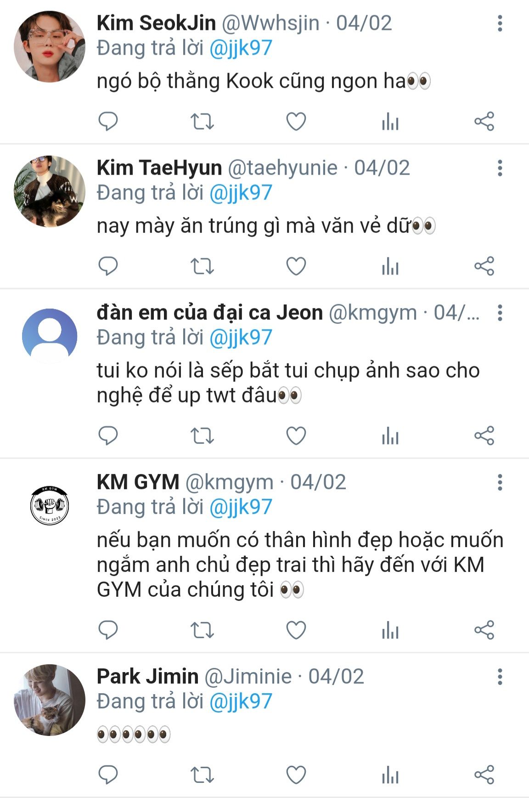Open KM GYM logo avatar

[x=50, y=506]
